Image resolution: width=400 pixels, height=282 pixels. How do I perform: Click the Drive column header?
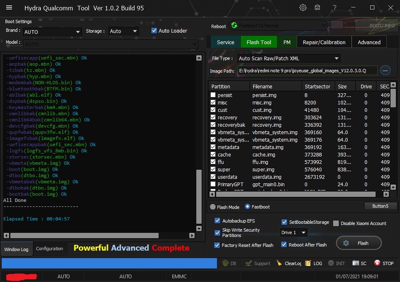[366, 86]
